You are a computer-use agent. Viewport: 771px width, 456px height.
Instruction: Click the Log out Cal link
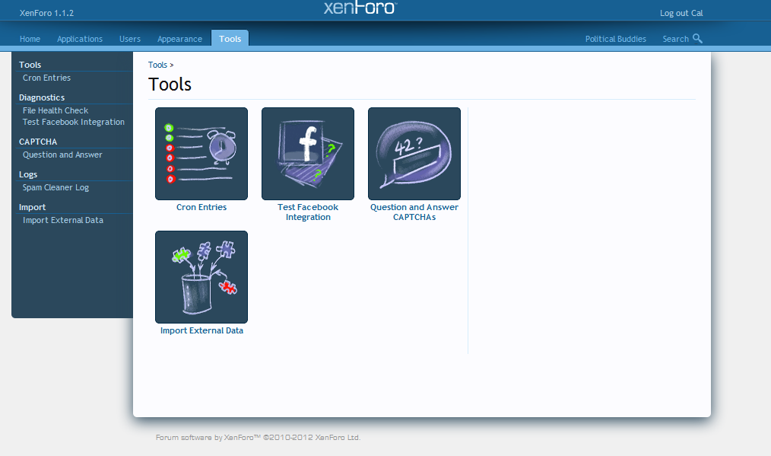coord(681,13)
